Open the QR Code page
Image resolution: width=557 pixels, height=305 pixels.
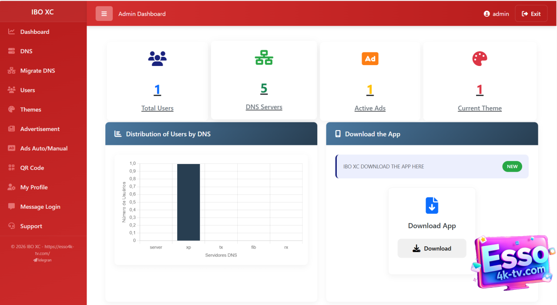pyautogui.click(x=32, y=168)
